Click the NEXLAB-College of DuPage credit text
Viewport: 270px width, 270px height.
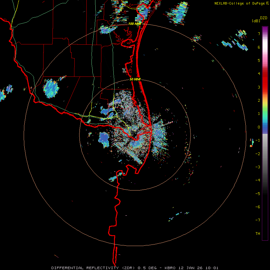pyautogui.click(x=240, y=3)
